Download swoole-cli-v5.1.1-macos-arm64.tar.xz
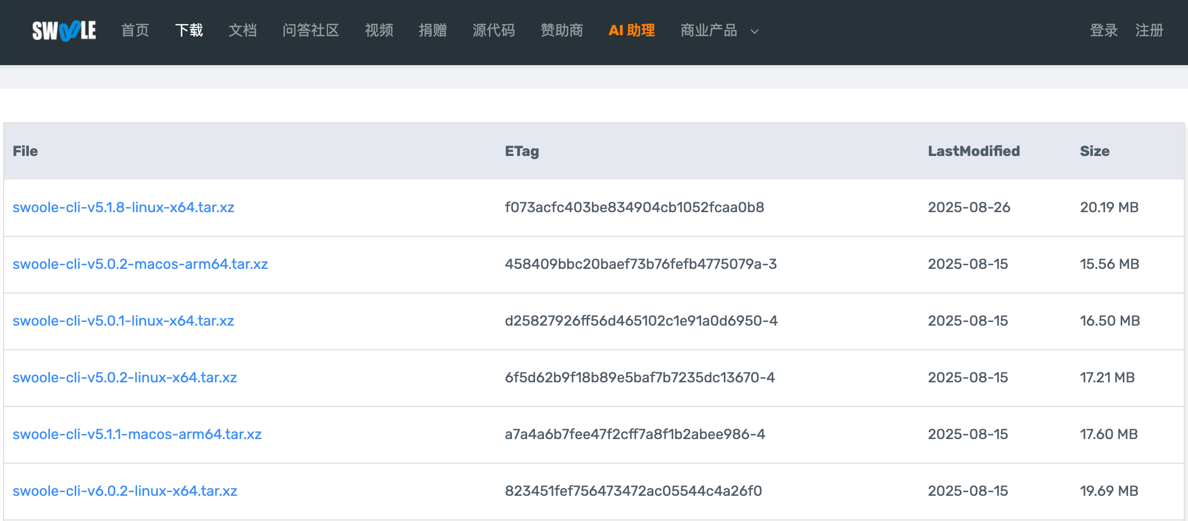Screen dimensions: 1188x521 tap(137, 434)
